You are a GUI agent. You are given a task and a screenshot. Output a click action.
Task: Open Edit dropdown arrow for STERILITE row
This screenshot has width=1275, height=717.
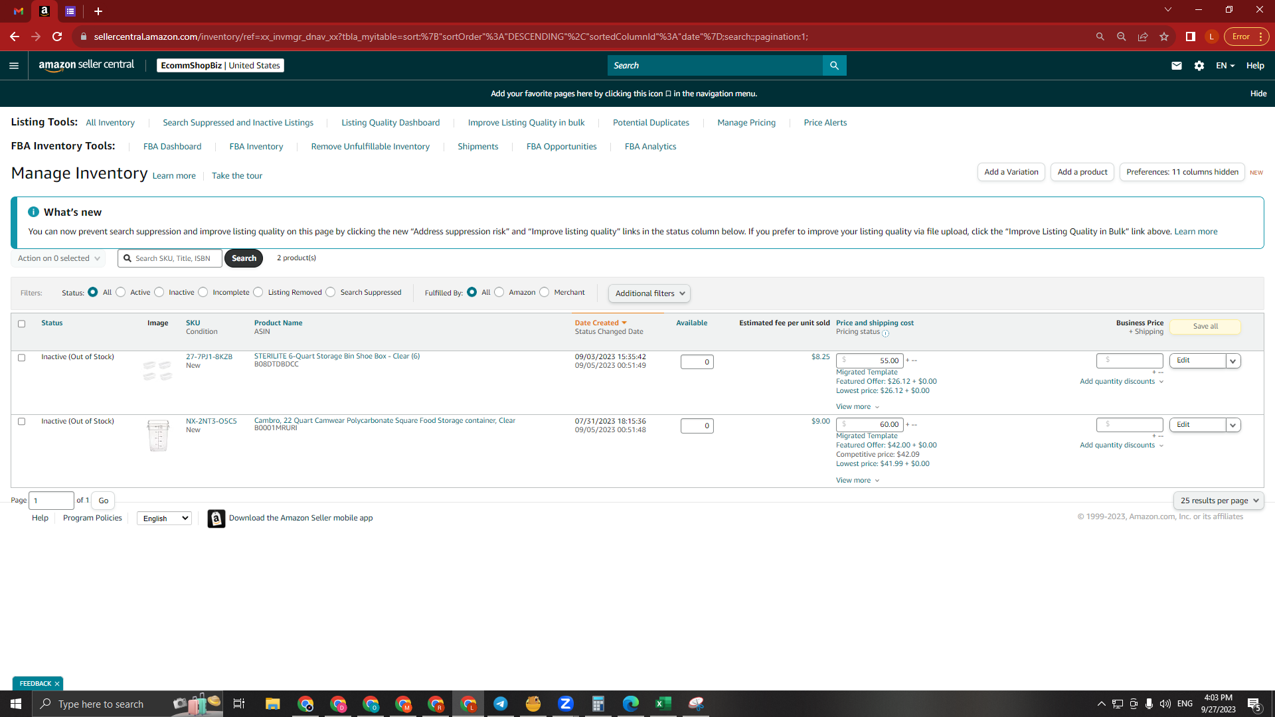point(1233,361)
